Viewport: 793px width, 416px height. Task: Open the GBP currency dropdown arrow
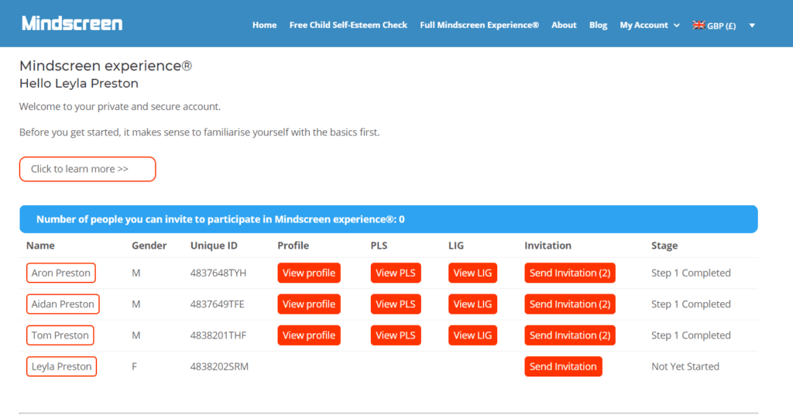click(752, 26)
